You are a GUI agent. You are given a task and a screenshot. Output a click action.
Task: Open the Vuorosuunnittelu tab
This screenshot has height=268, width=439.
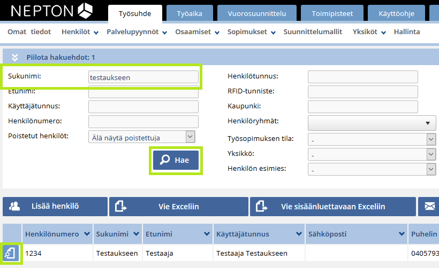(257, 13)
